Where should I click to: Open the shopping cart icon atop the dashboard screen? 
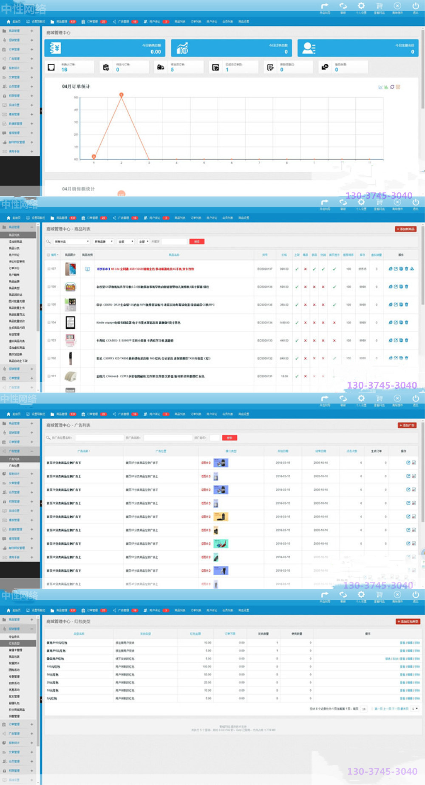point(379,6)
